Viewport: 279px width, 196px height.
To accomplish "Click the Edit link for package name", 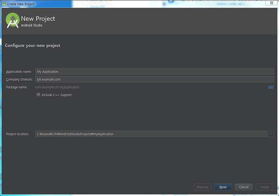I will pyautogui.click(x=271, y=87).
